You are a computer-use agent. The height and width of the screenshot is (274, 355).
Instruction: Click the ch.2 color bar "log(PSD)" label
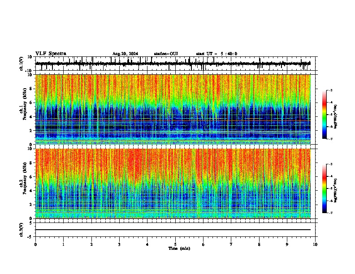point(335,190)
